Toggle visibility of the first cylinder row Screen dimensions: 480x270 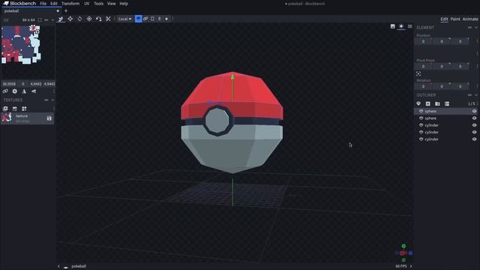pyautogui.click(x=474, y=125)
